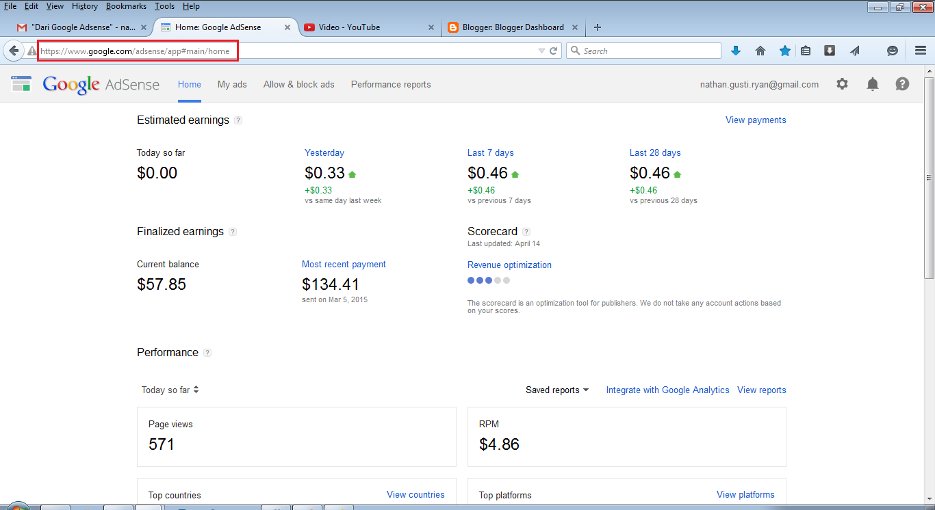Open a new tab with the plus button

(598, 27)
